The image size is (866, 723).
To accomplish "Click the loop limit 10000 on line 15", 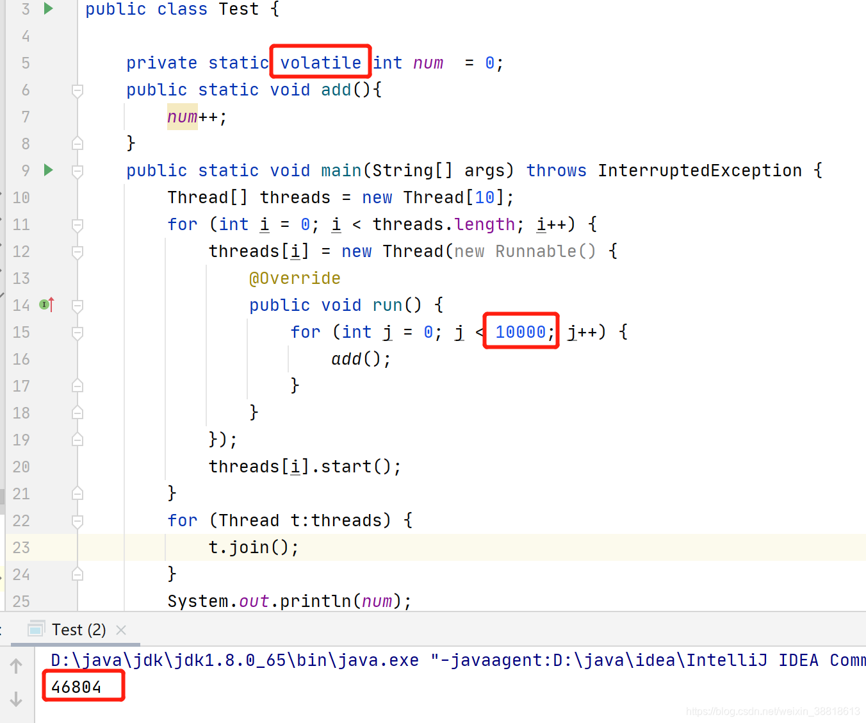I will coord(520,332).
